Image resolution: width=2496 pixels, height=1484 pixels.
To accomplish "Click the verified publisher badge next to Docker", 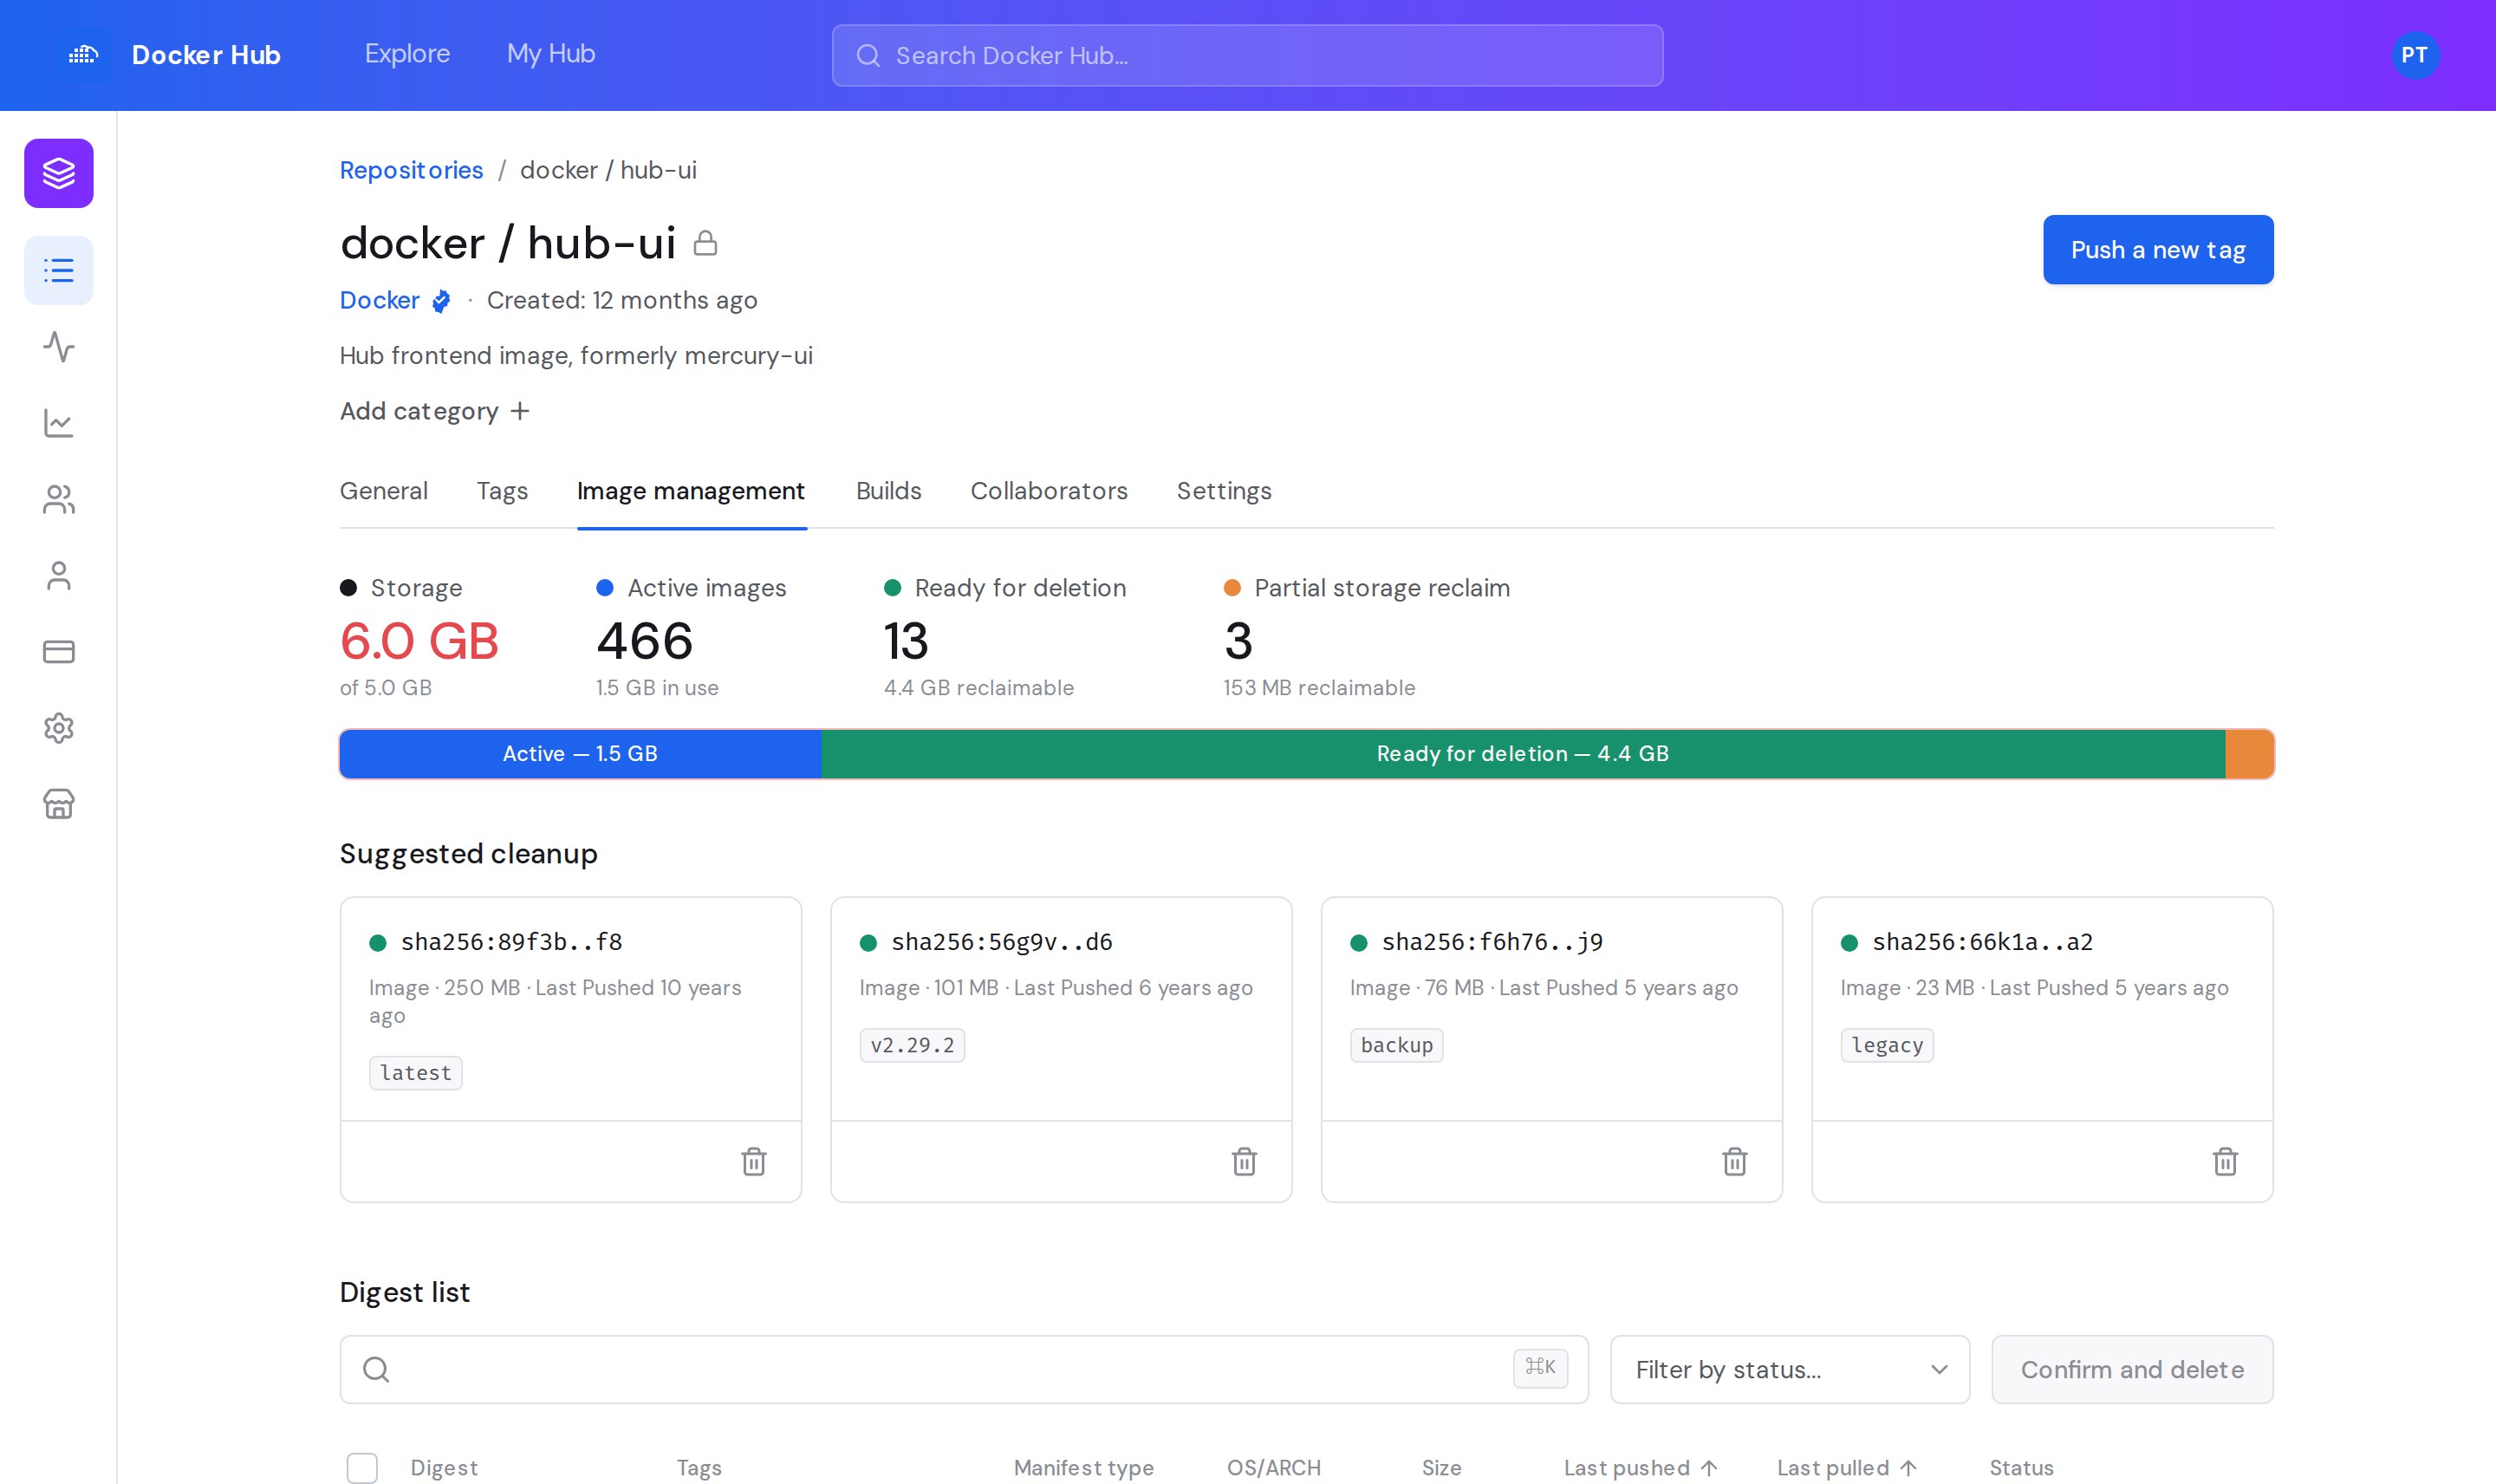I will 441,301.
